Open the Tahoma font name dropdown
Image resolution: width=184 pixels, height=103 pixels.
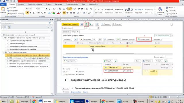36,9
